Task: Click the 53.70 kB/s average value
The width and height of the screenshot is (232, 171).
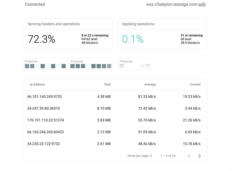Action: tap(147, 120)
